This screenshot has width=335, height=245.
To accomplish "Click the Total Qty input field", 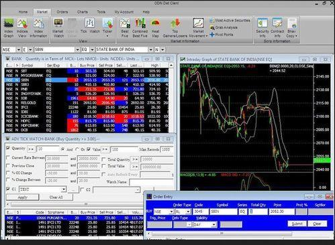I will click(258, 212).
